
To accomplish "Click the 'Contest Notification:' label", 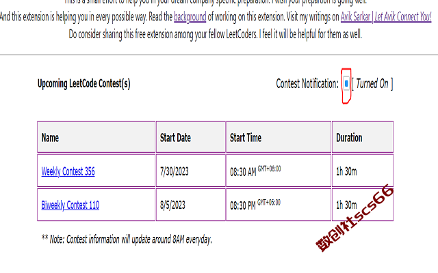I will (x=307, y=83).
